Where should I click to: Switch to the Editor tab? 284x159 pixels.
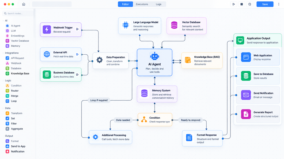125,4
